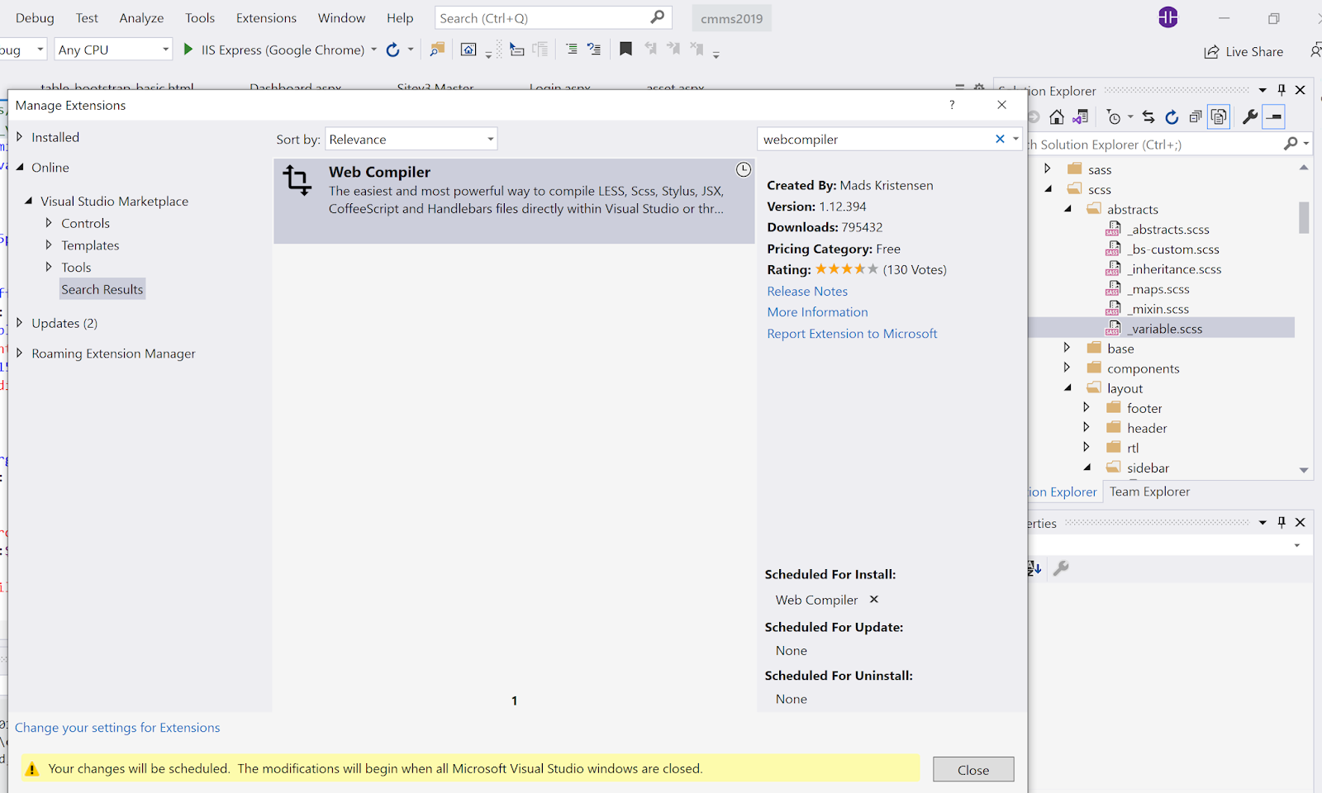Open the Test menu
Viewport: 1322px width, 793px height.
87,18
